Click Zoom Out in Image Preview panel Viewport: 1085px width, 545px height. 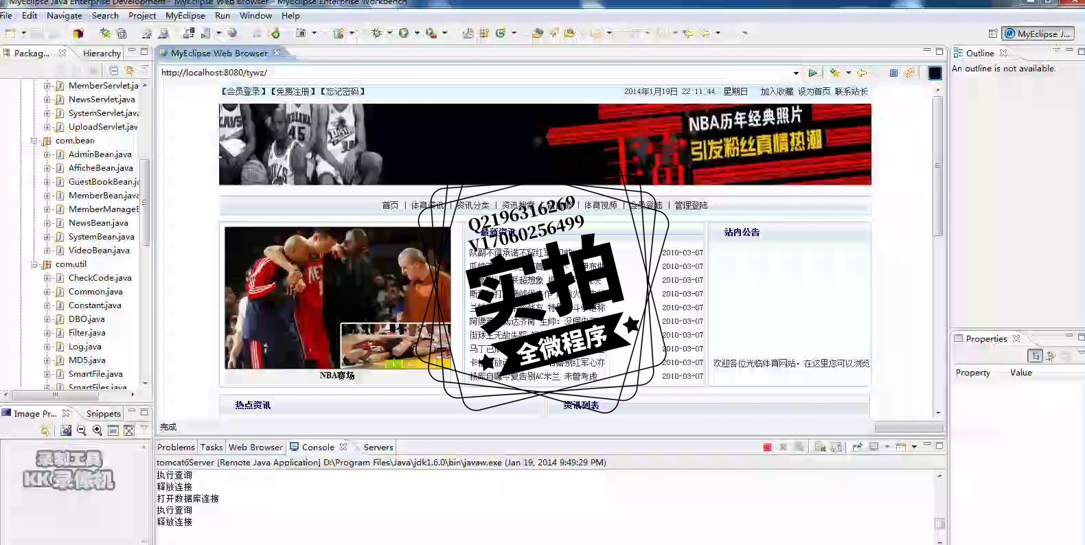click(x=82, y=430)
